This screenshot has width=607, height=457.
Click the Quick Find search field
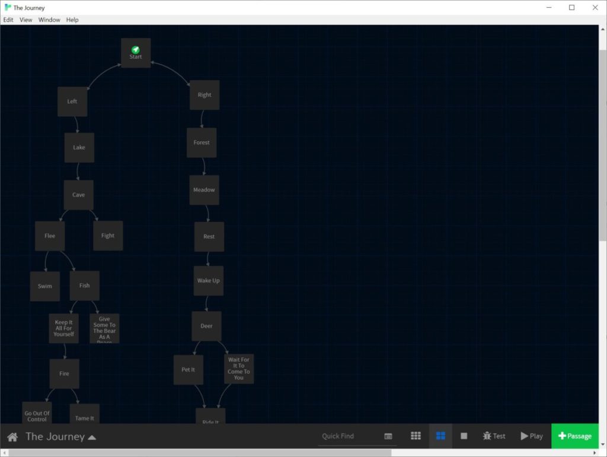tap(350, 436)
